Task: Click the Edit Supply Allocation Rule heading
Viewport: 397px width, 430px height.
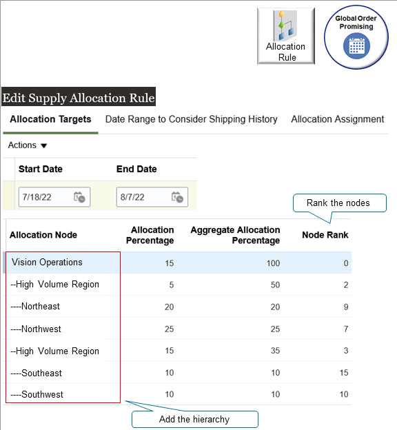Action: 79,96
